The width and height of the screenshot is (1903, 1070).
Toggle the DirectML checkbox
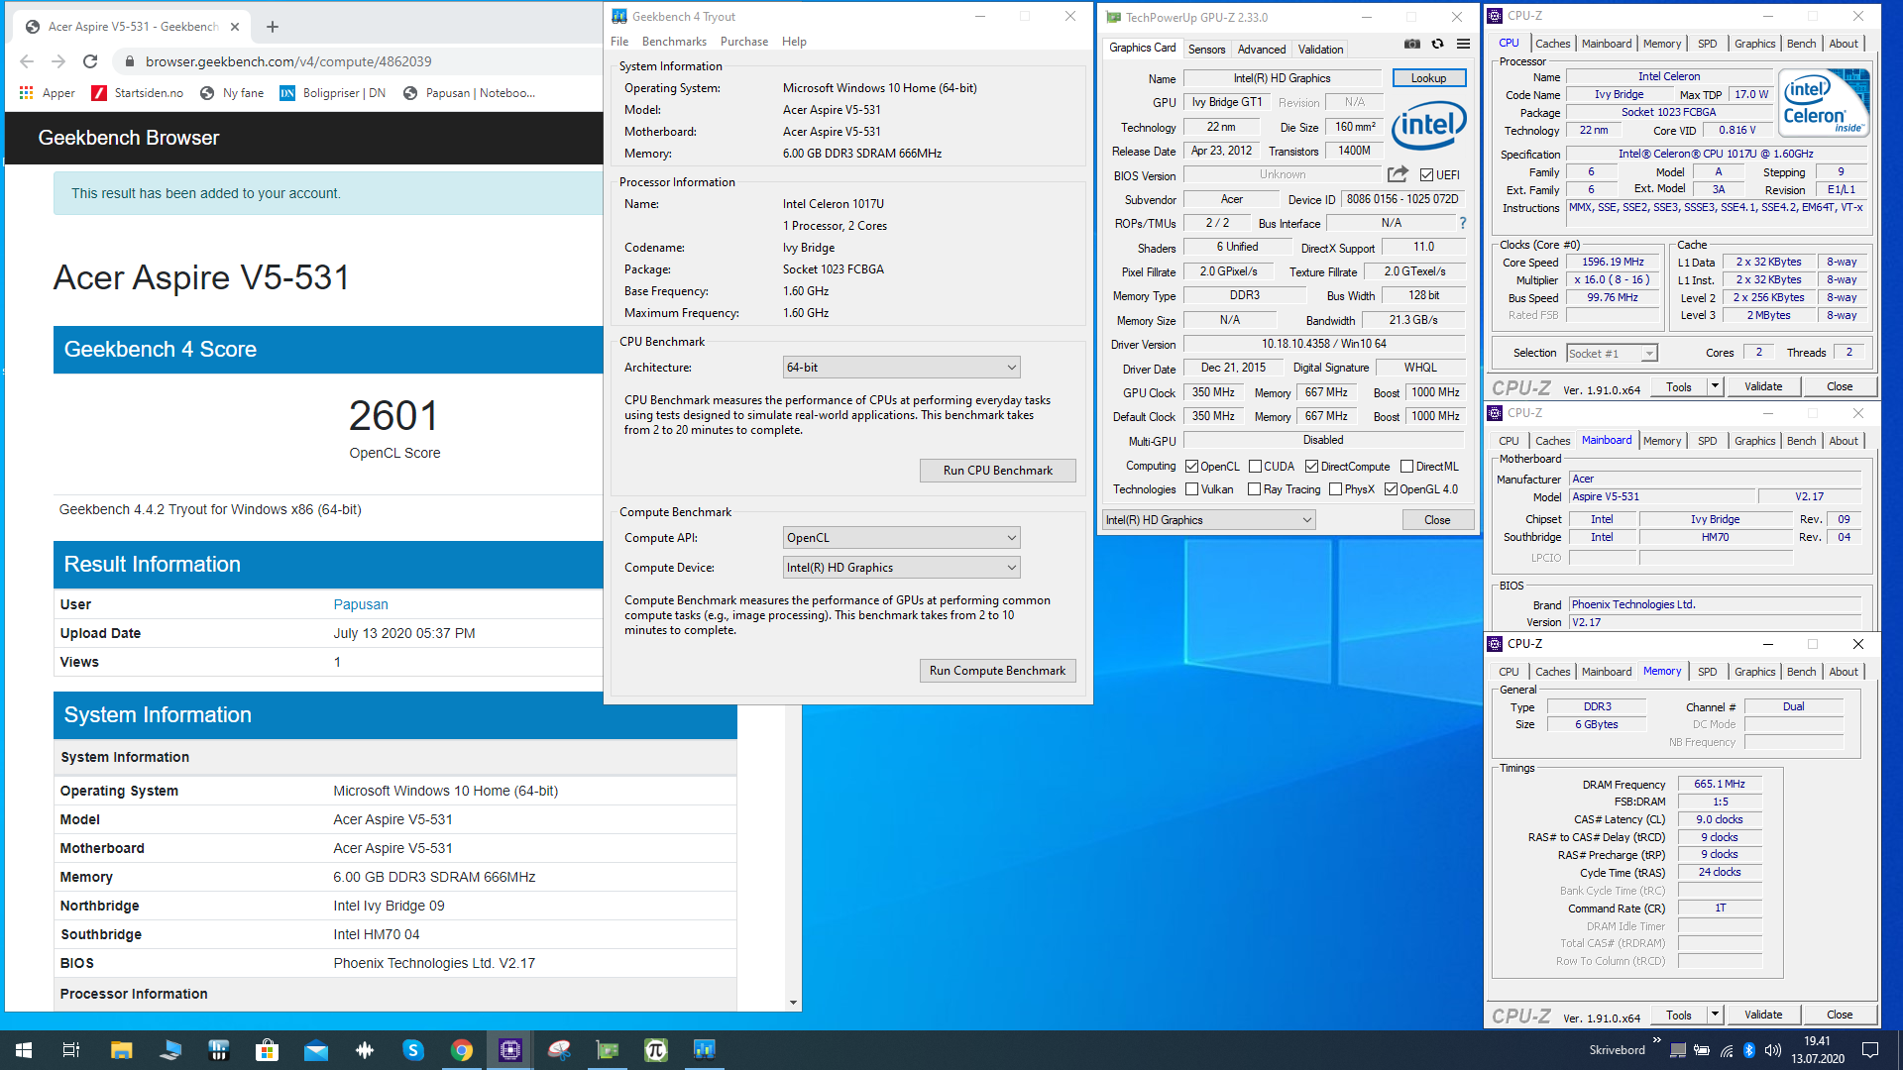[x=1406, y=466]
